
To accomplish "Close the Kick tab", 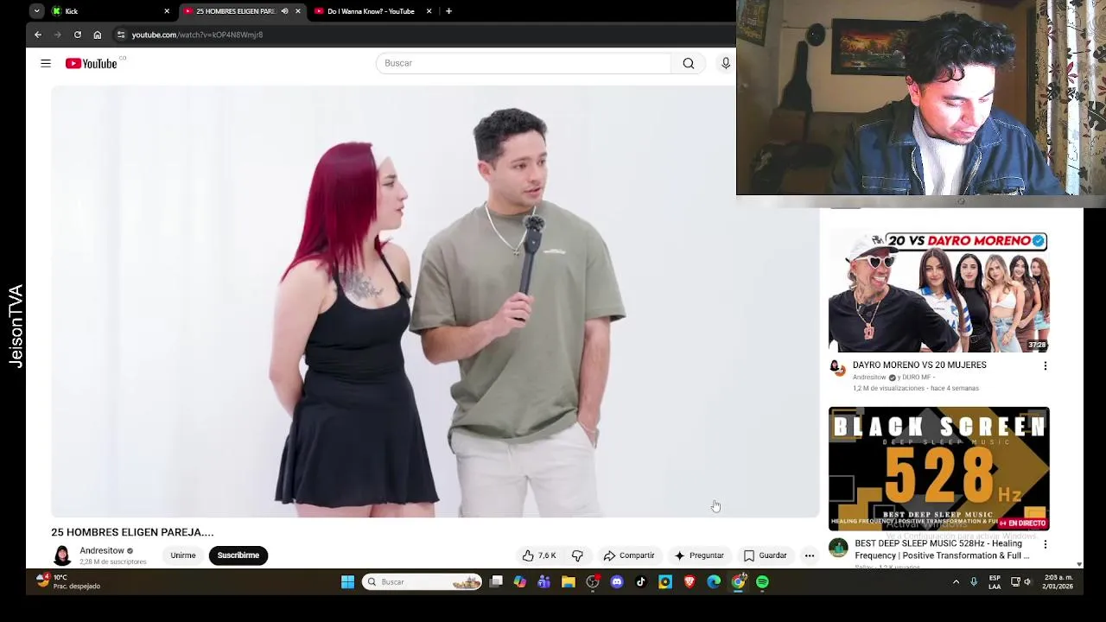I will pyautogui.click(x=167, y=11).
